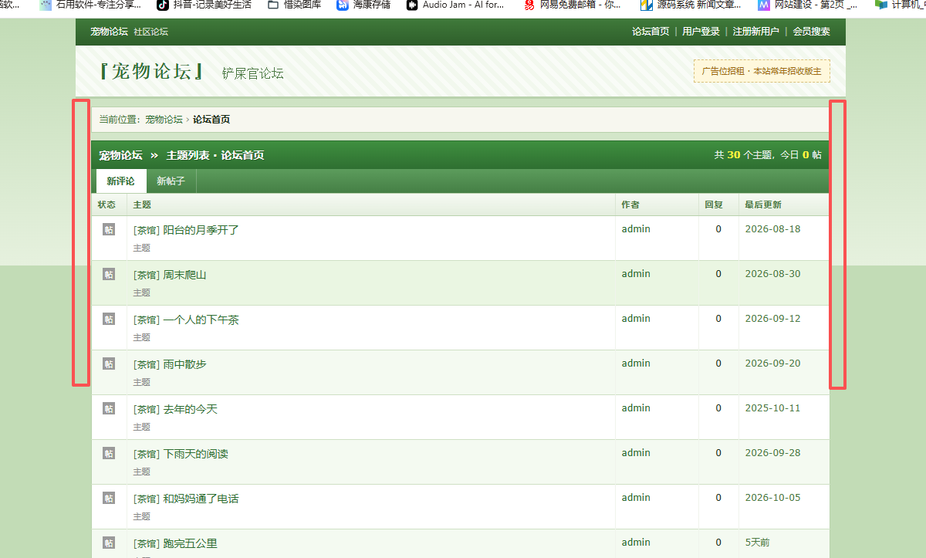Go to 论坛首页 in the top navigation

[651, 32]
